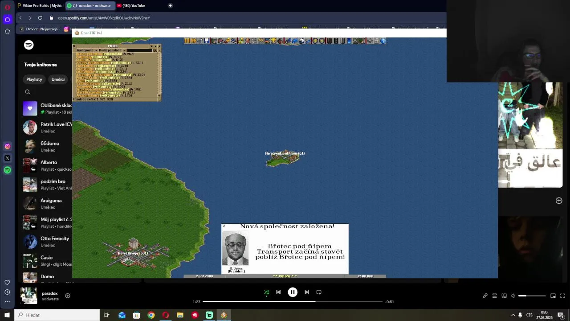The height and width of the screenshot is (321, 570).
Task: Mute the Spotify volume speaker icon
Action: click(x=513, y=296)
